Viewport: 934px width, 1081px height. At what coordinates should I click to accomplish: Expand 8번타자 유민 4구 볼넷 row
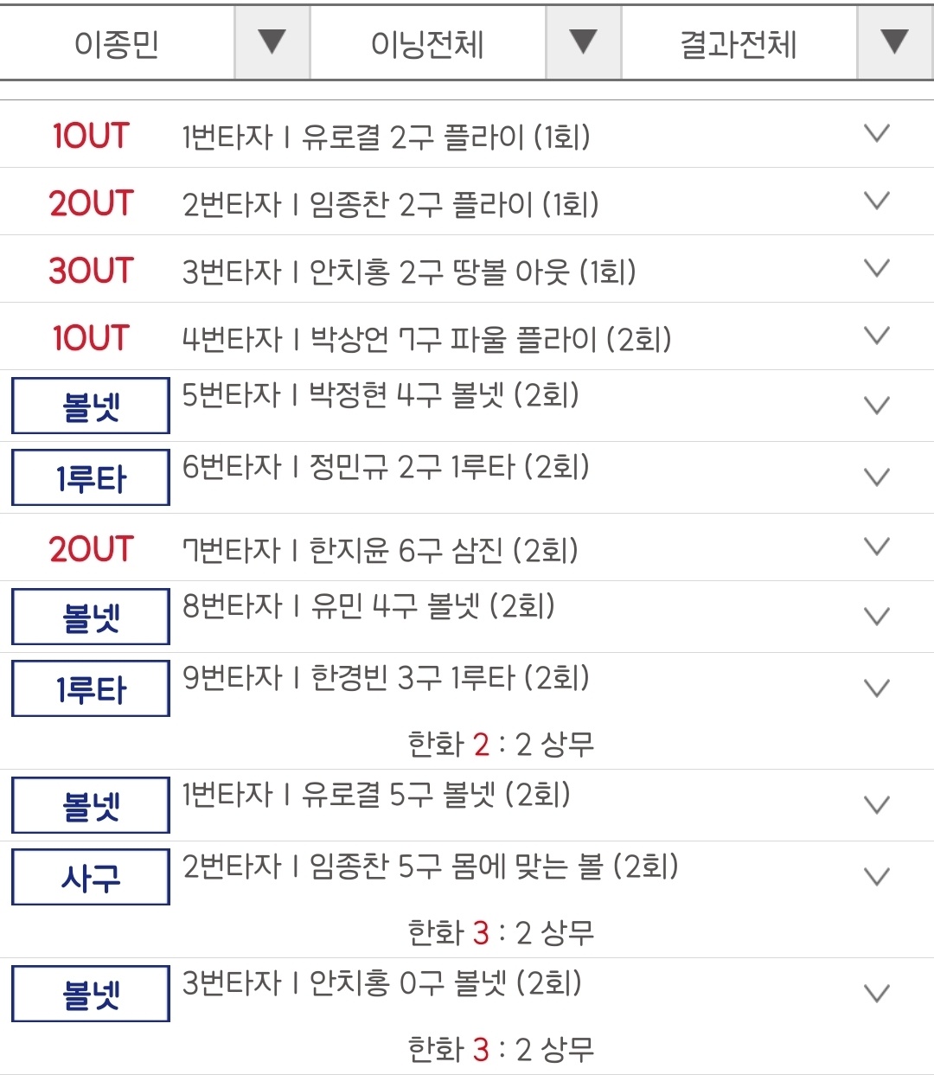[877, 617]
